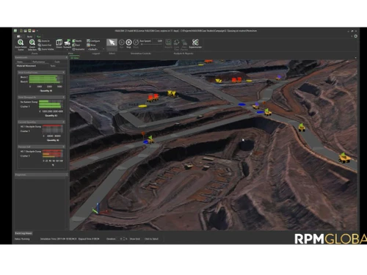Image resolution: width=367 pixels, height=275 pixels.
Task: Click the application logo icon in title bar
Action: (15, 31)
